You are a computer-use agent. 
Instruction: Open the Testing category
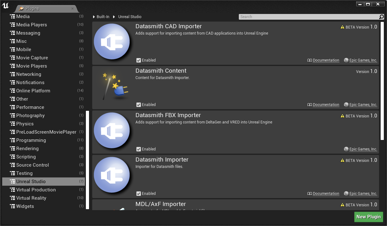click(x=43, y=173)
